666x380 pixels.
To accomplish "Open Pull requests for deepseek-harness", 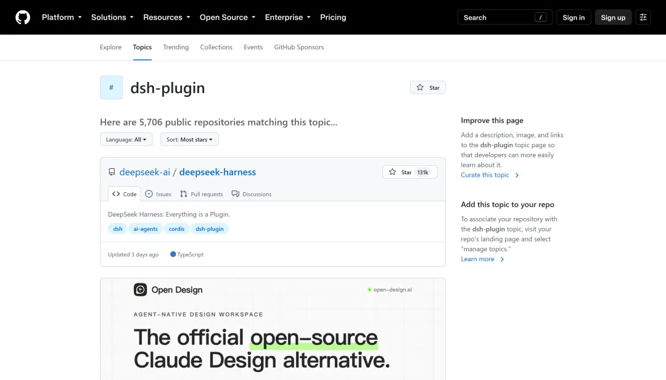I will (x=201, y=194).
